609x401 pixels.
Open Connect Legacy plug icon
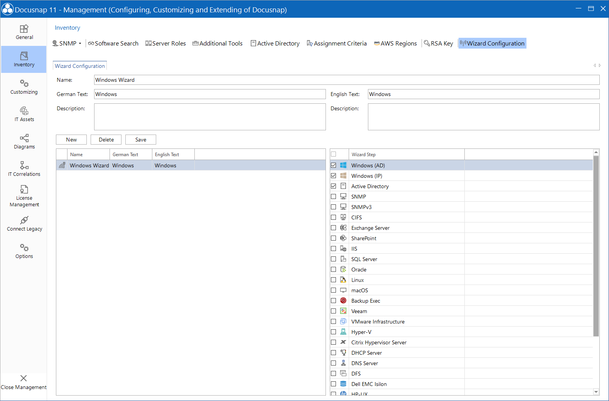pos(24,220)
